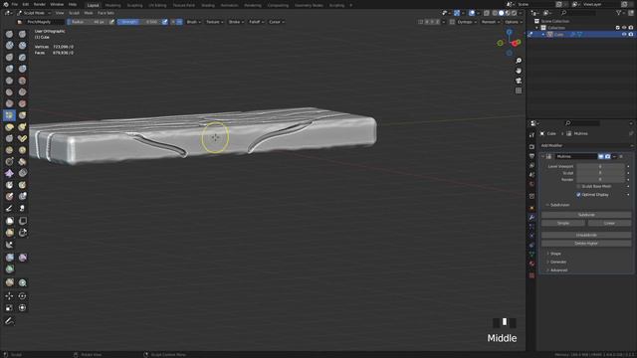Select the Move transform tool
Viewport: 637px width, 358px height.
[x=9, y=296]
